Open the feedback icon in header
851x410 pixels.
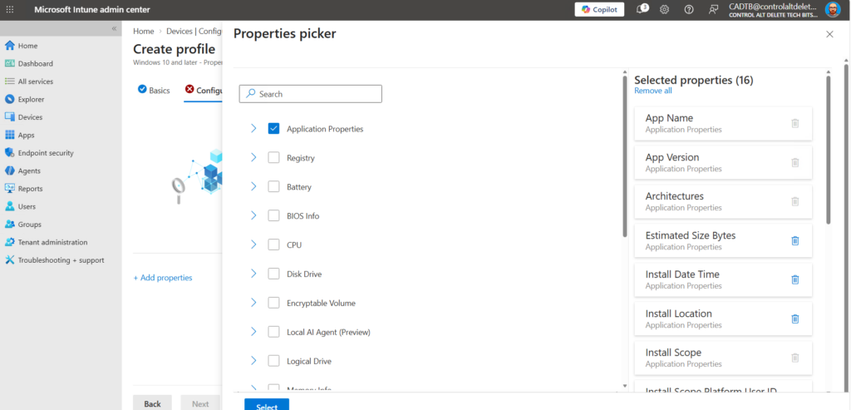coord(713,10)
